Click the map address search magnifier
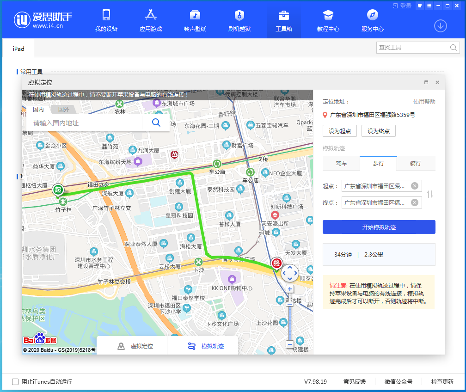Screen dimensions: 466x392 156,122
